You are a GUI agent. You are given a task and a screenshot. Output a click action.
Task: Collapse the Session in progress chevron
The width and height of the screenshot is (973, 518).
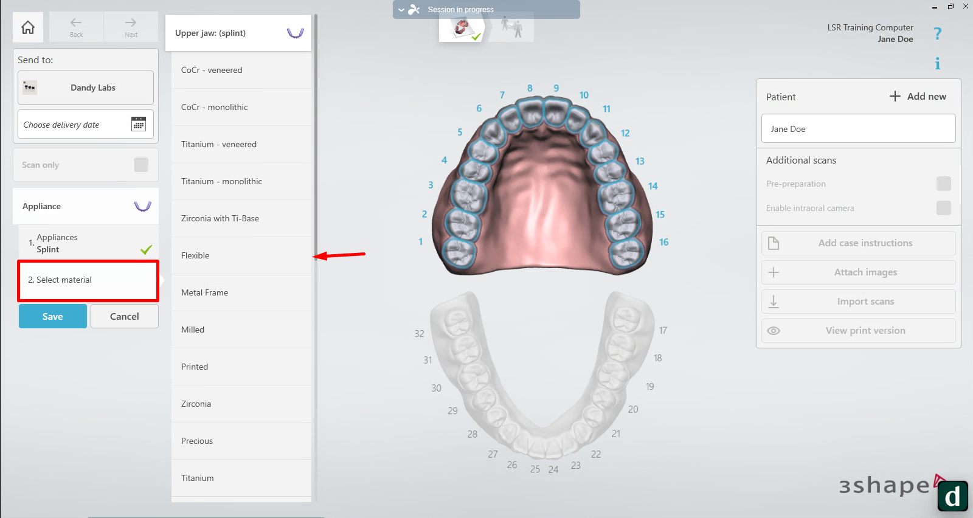401,10
